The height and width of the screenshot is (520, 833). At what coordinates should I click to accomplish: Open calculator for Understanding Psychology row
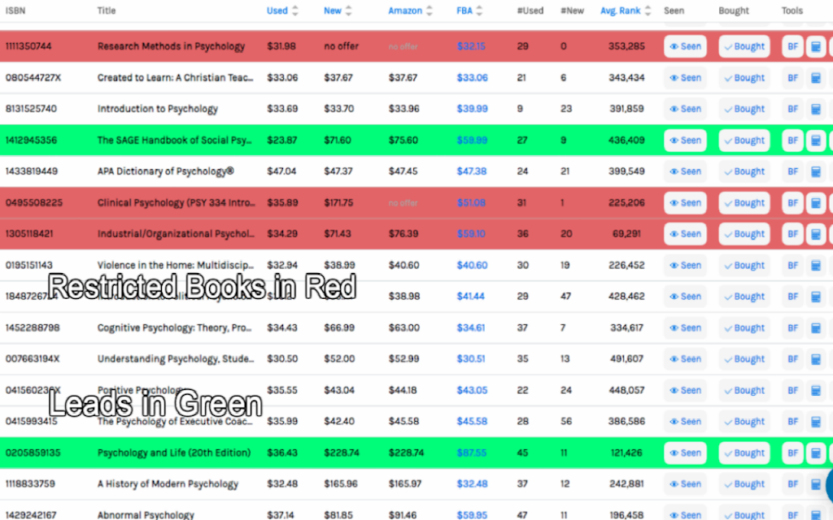[x=815, y=359]
